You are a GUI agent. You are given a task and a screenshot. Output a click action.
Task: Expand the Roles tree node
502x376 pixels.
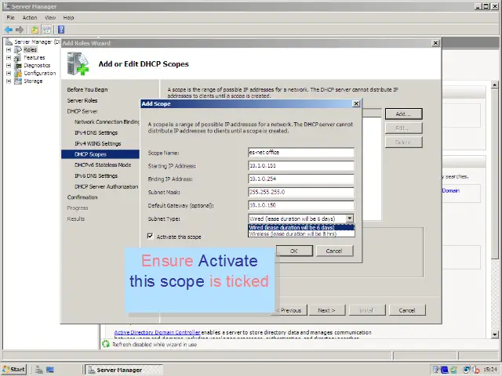point(9,49)
